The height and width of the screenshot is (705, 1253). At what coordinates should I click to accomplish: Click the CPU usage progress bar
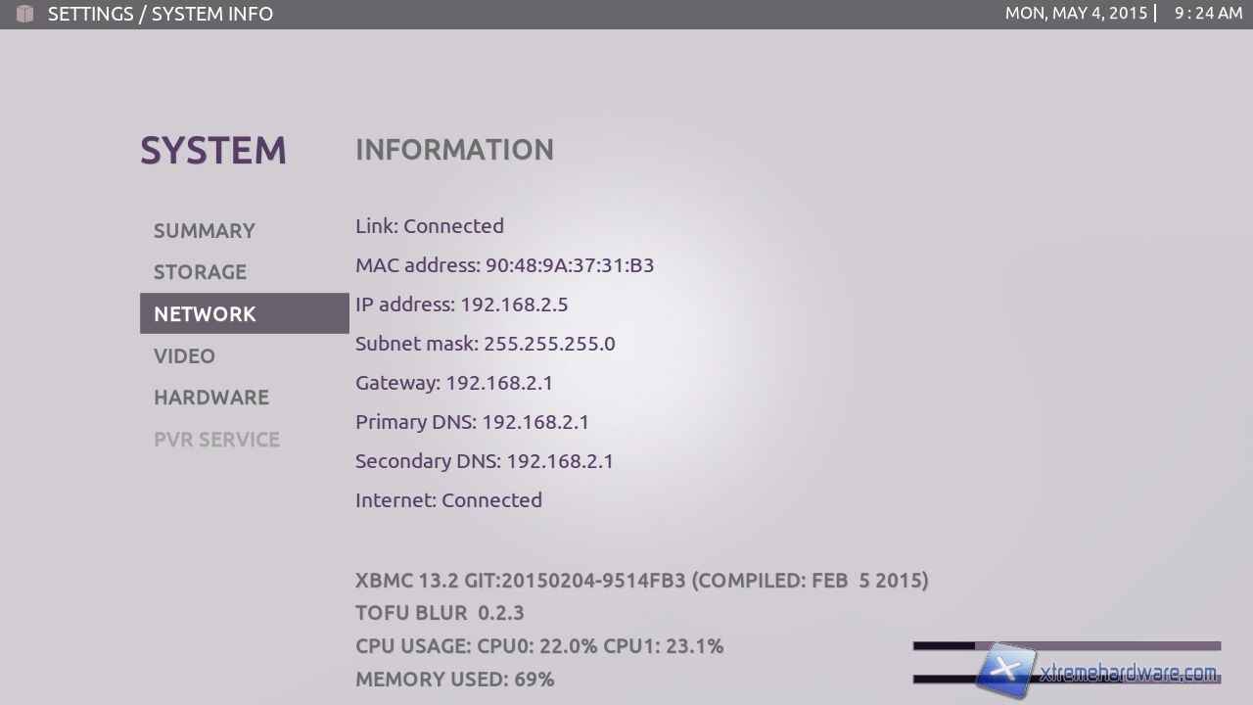pos(1066,646)
